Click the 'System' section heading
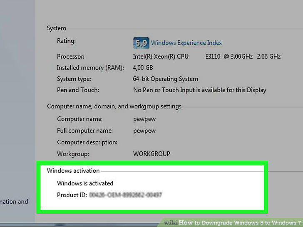Viewport: 303px width, 227px height. tap(57, 28)
